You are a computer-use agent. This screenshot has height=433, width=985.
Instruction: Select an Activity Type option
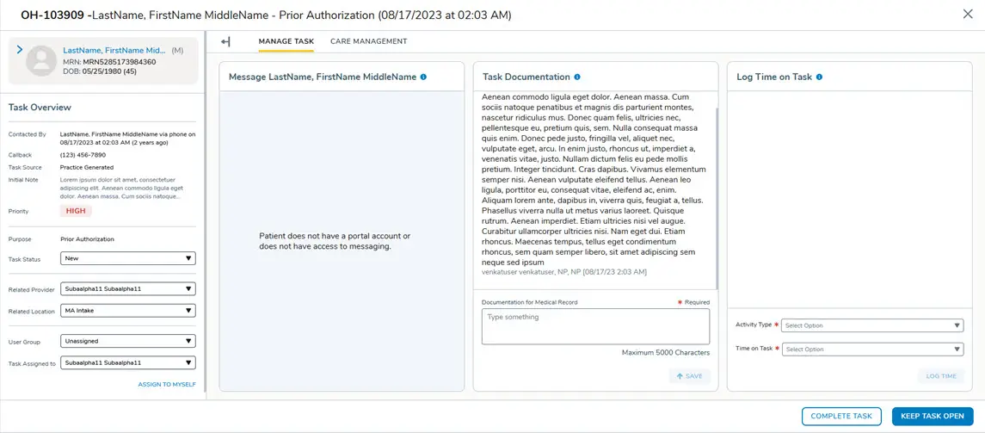tap(871, 325)
